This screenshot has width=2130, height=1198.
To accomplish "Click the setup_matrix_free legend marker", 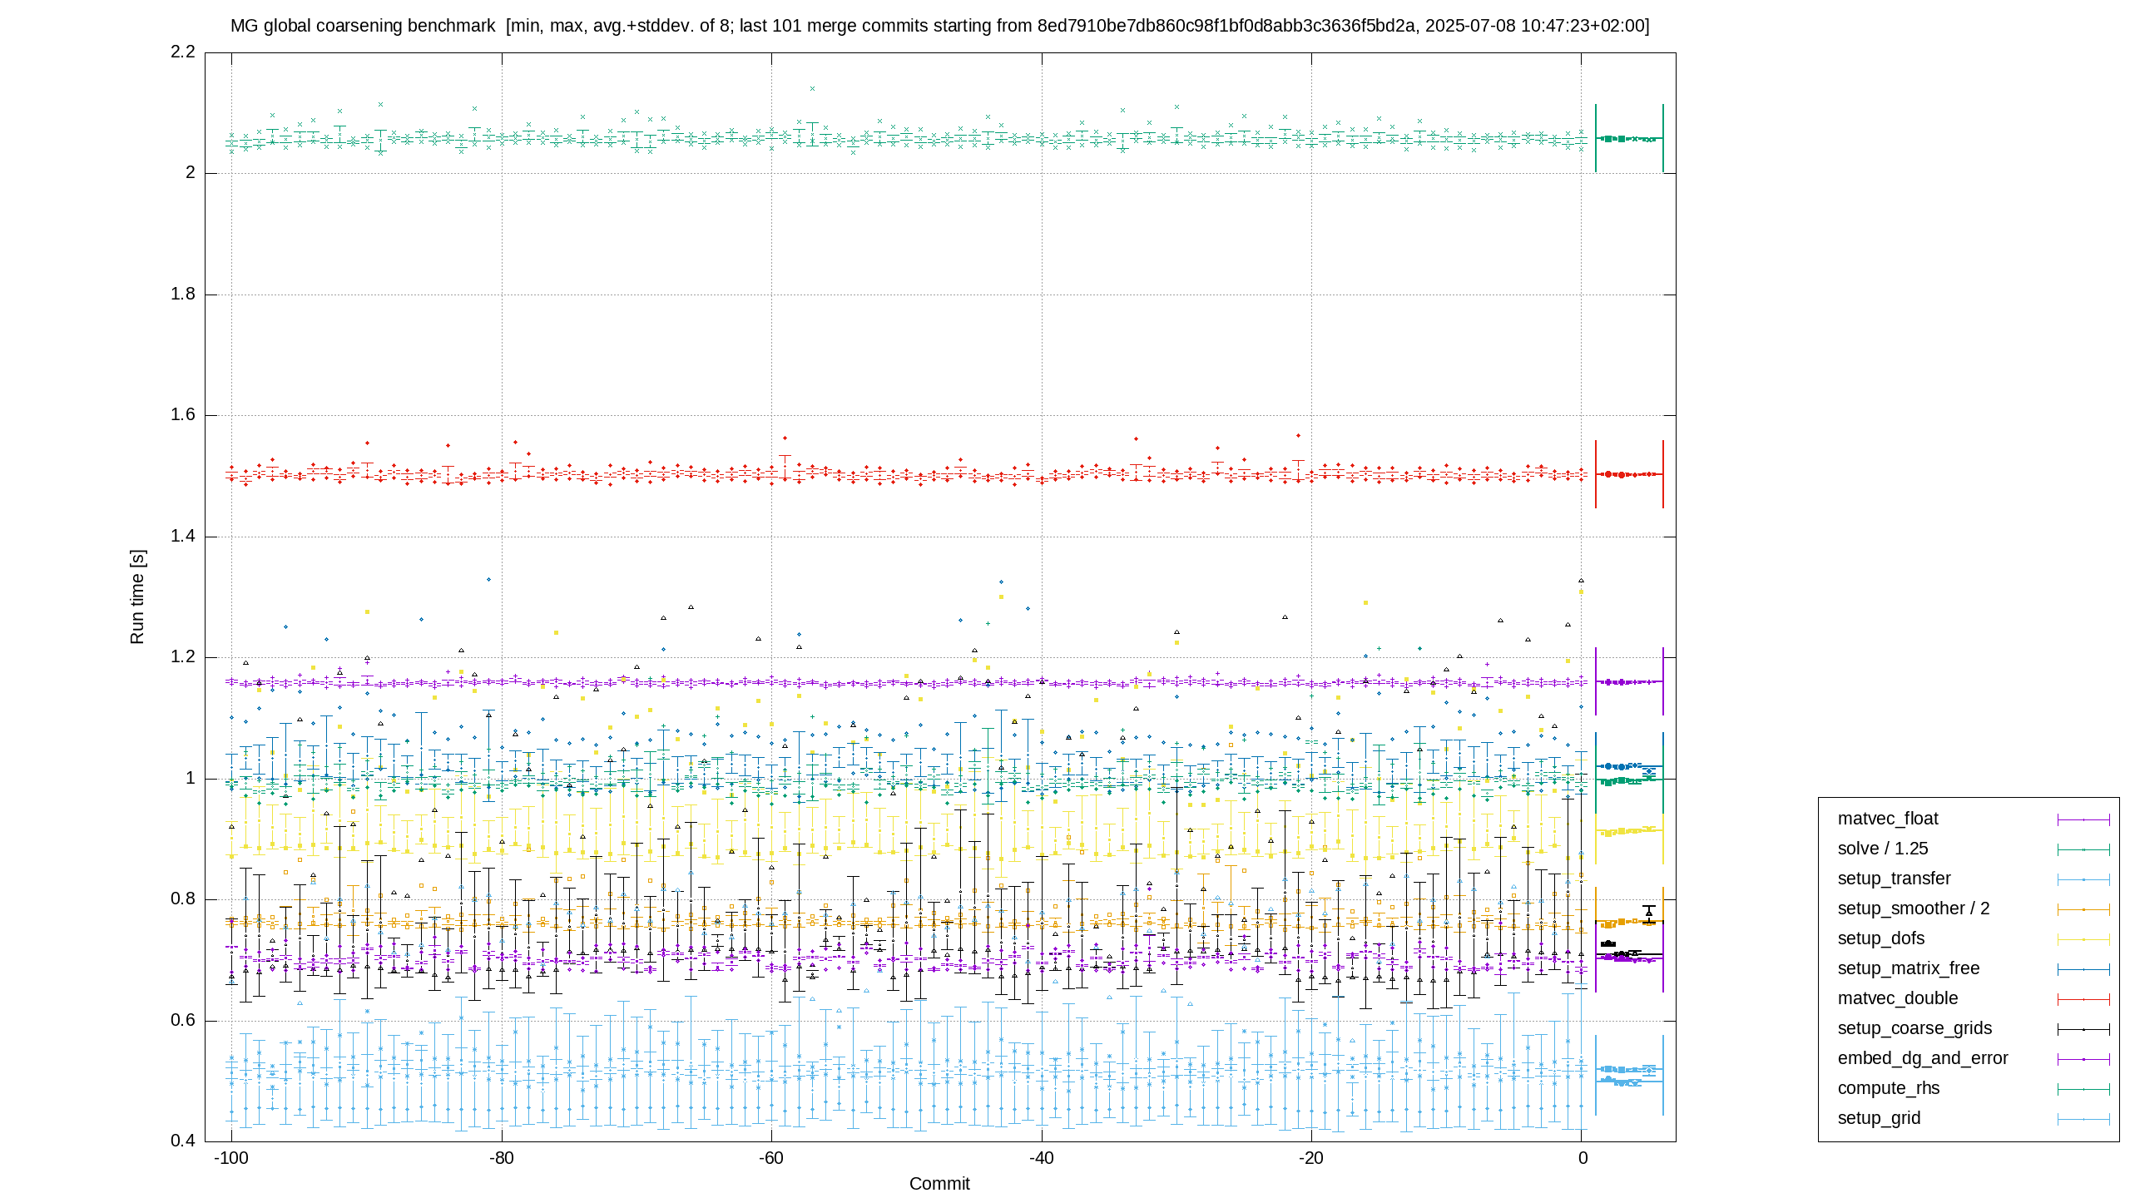I will [2083, 969].
